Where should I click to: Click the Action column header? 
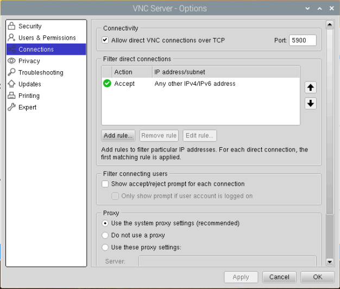tap(132, 72)
